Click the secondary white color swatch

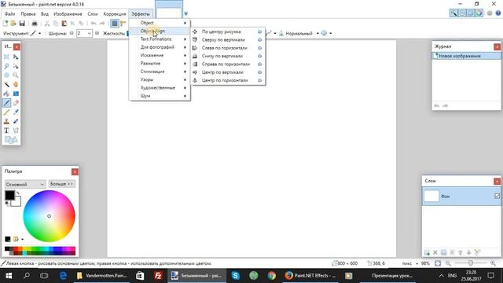[17, 203]
